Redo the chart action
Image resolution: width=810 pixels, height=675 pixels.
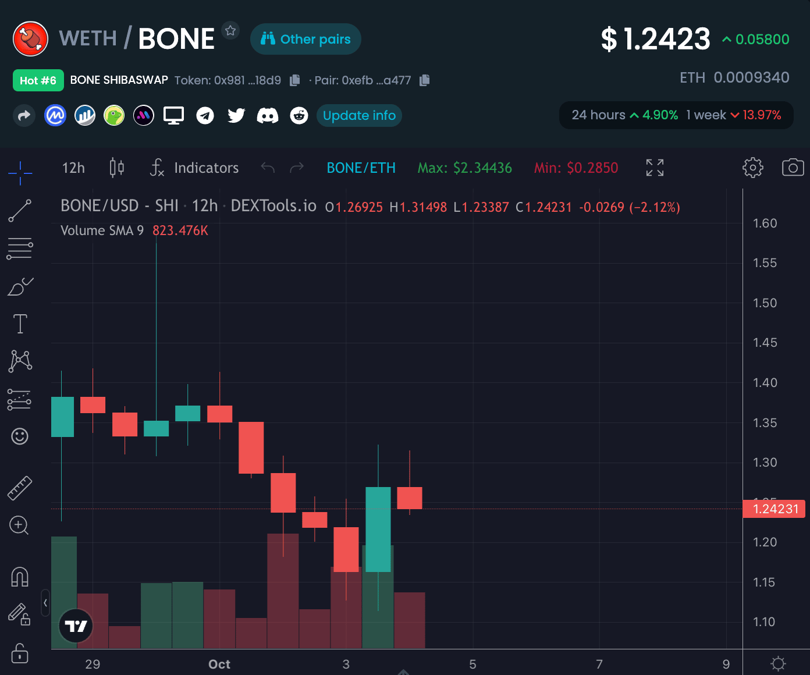(297, 168)
